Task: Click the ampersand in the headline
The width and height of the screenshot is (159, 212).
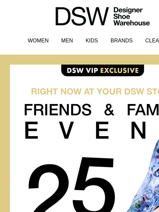Action: point(109,110)
